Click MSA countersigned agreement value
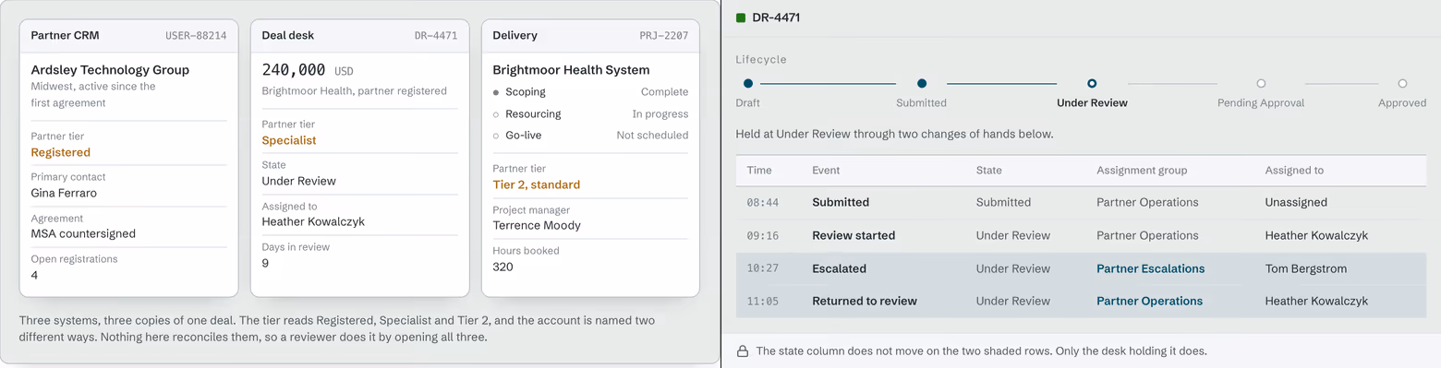This screenshot has height=368, width=1441. (x=83, y=233)
